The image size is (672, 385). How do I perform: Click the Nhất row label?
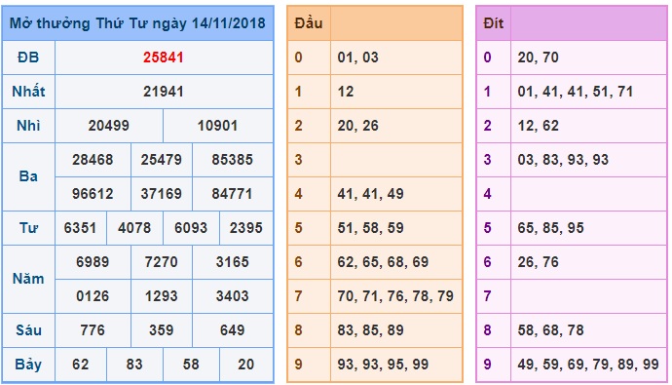[28, 92]
